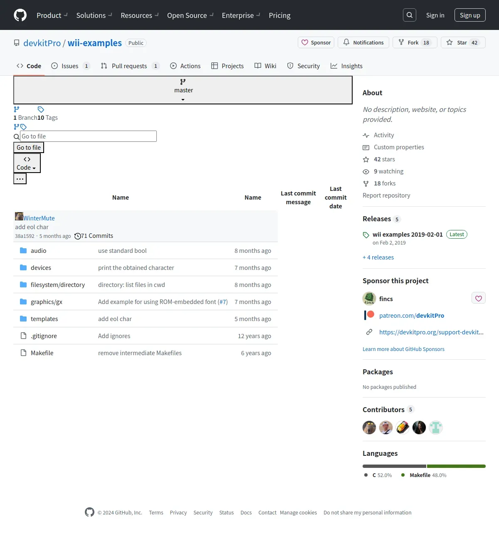The width and height of the screenshot is (499, 534).
Task: Click the fork icon beside 18 forks
Action: 366,183
